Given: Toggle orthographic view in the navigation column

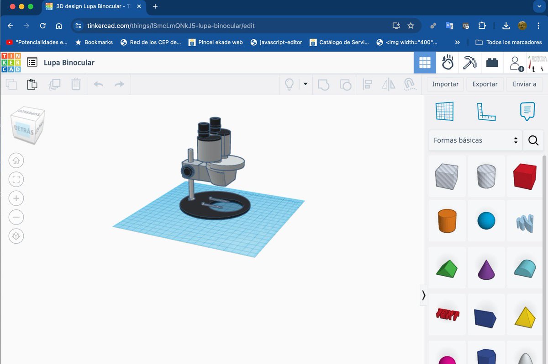Looking at the screenshot, I should (x=16, y=236).
